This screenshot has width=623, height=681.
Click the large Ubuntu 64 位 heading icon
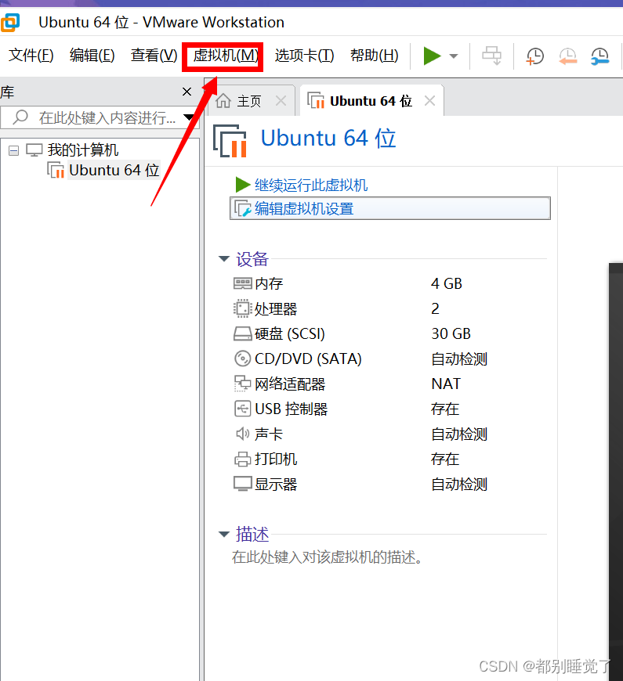click(230, 140)
